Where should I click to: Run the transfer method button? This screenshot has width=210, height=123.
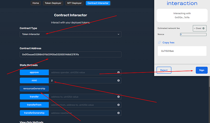[x=34, y=97]
